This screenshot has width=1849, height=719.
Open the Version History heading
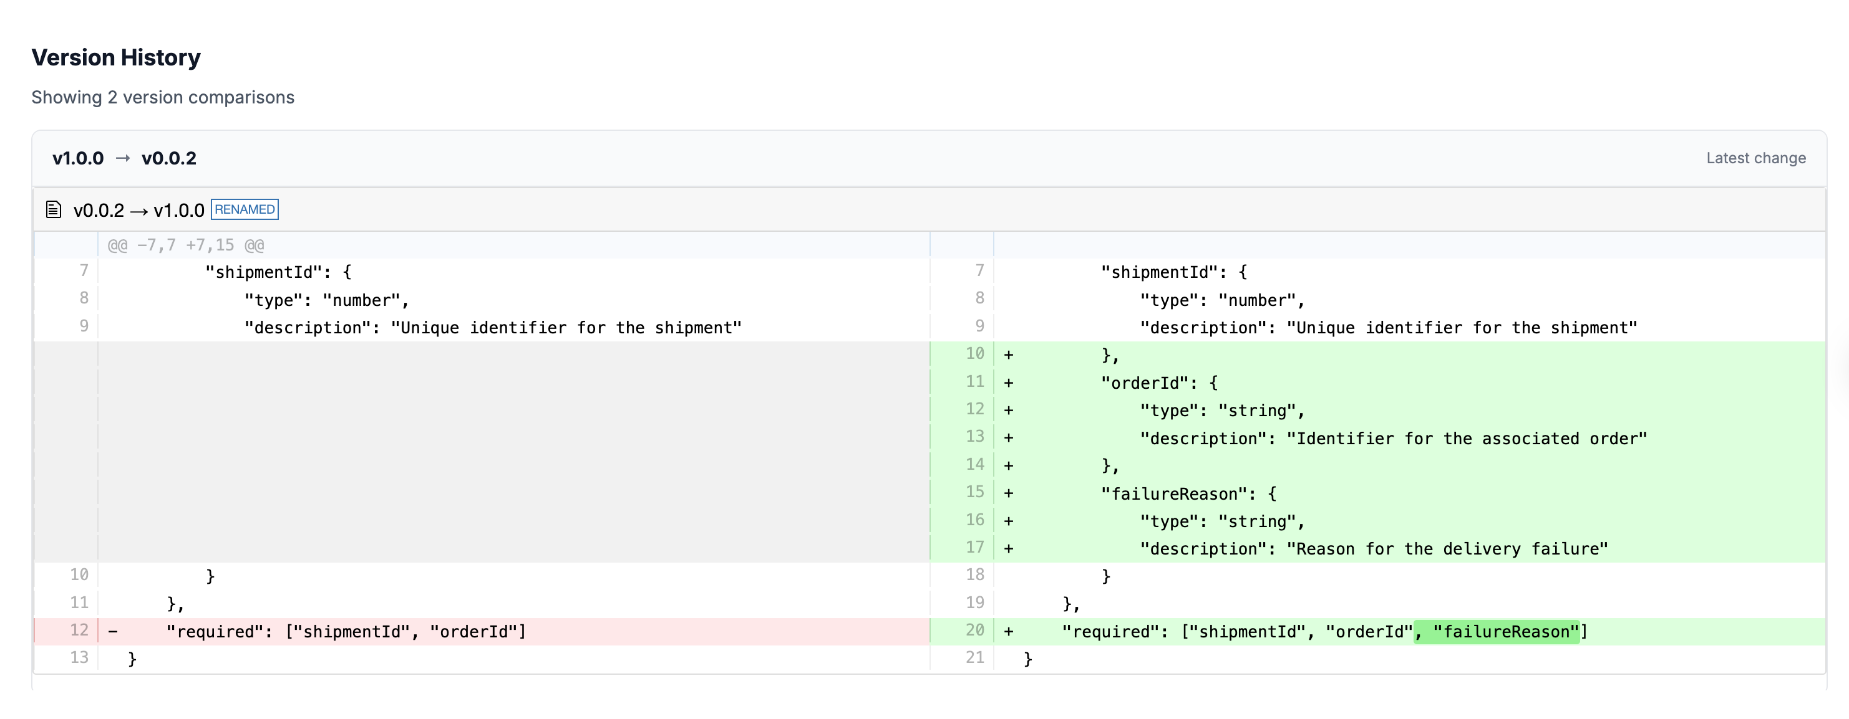[x=115, y=57]
